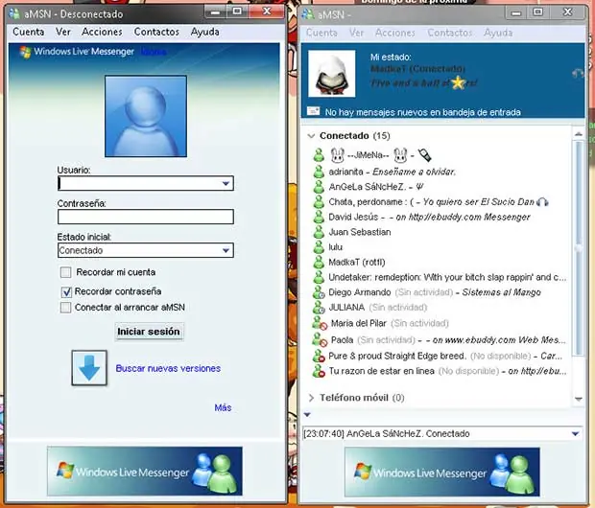Open the inbox mail envelope icon
This screenshot has height=508, width=595.
click(314, 111)
